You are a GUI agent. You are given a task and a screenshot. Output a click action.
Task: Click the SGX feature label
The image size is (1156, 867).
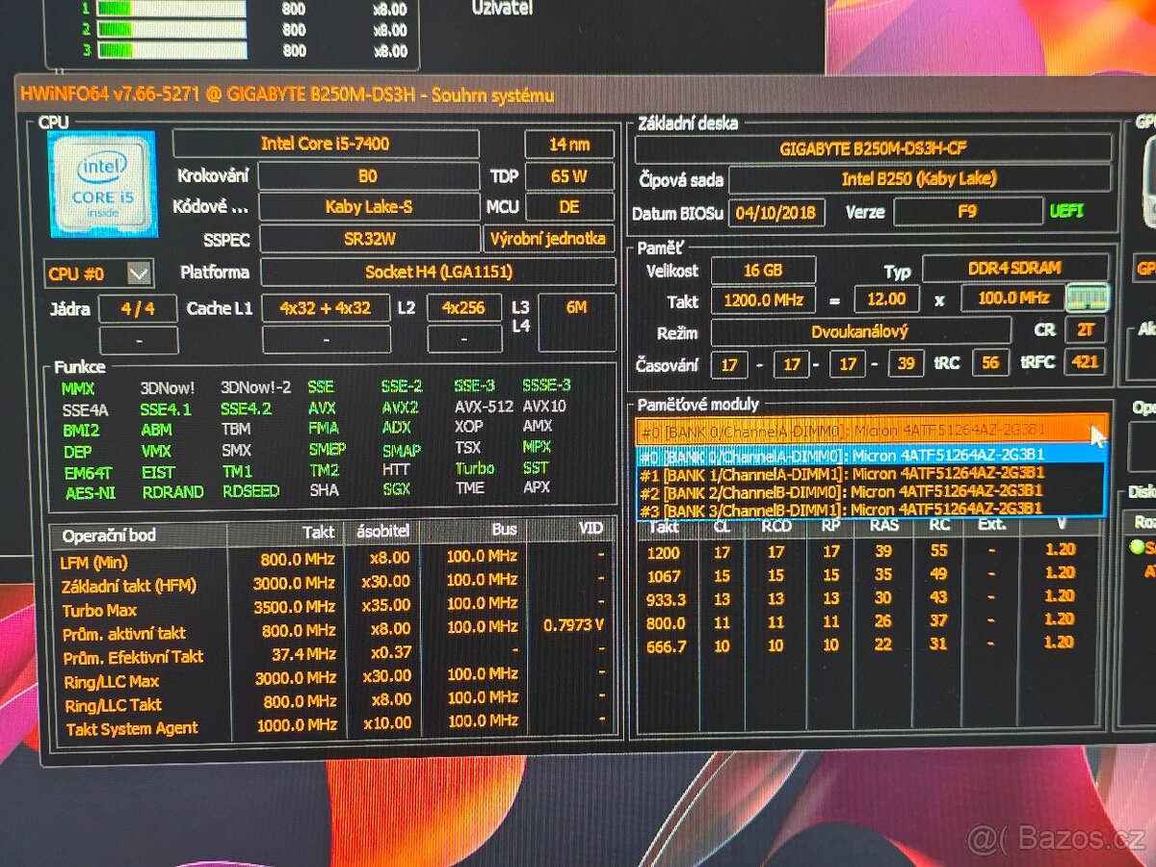point(396,488)
